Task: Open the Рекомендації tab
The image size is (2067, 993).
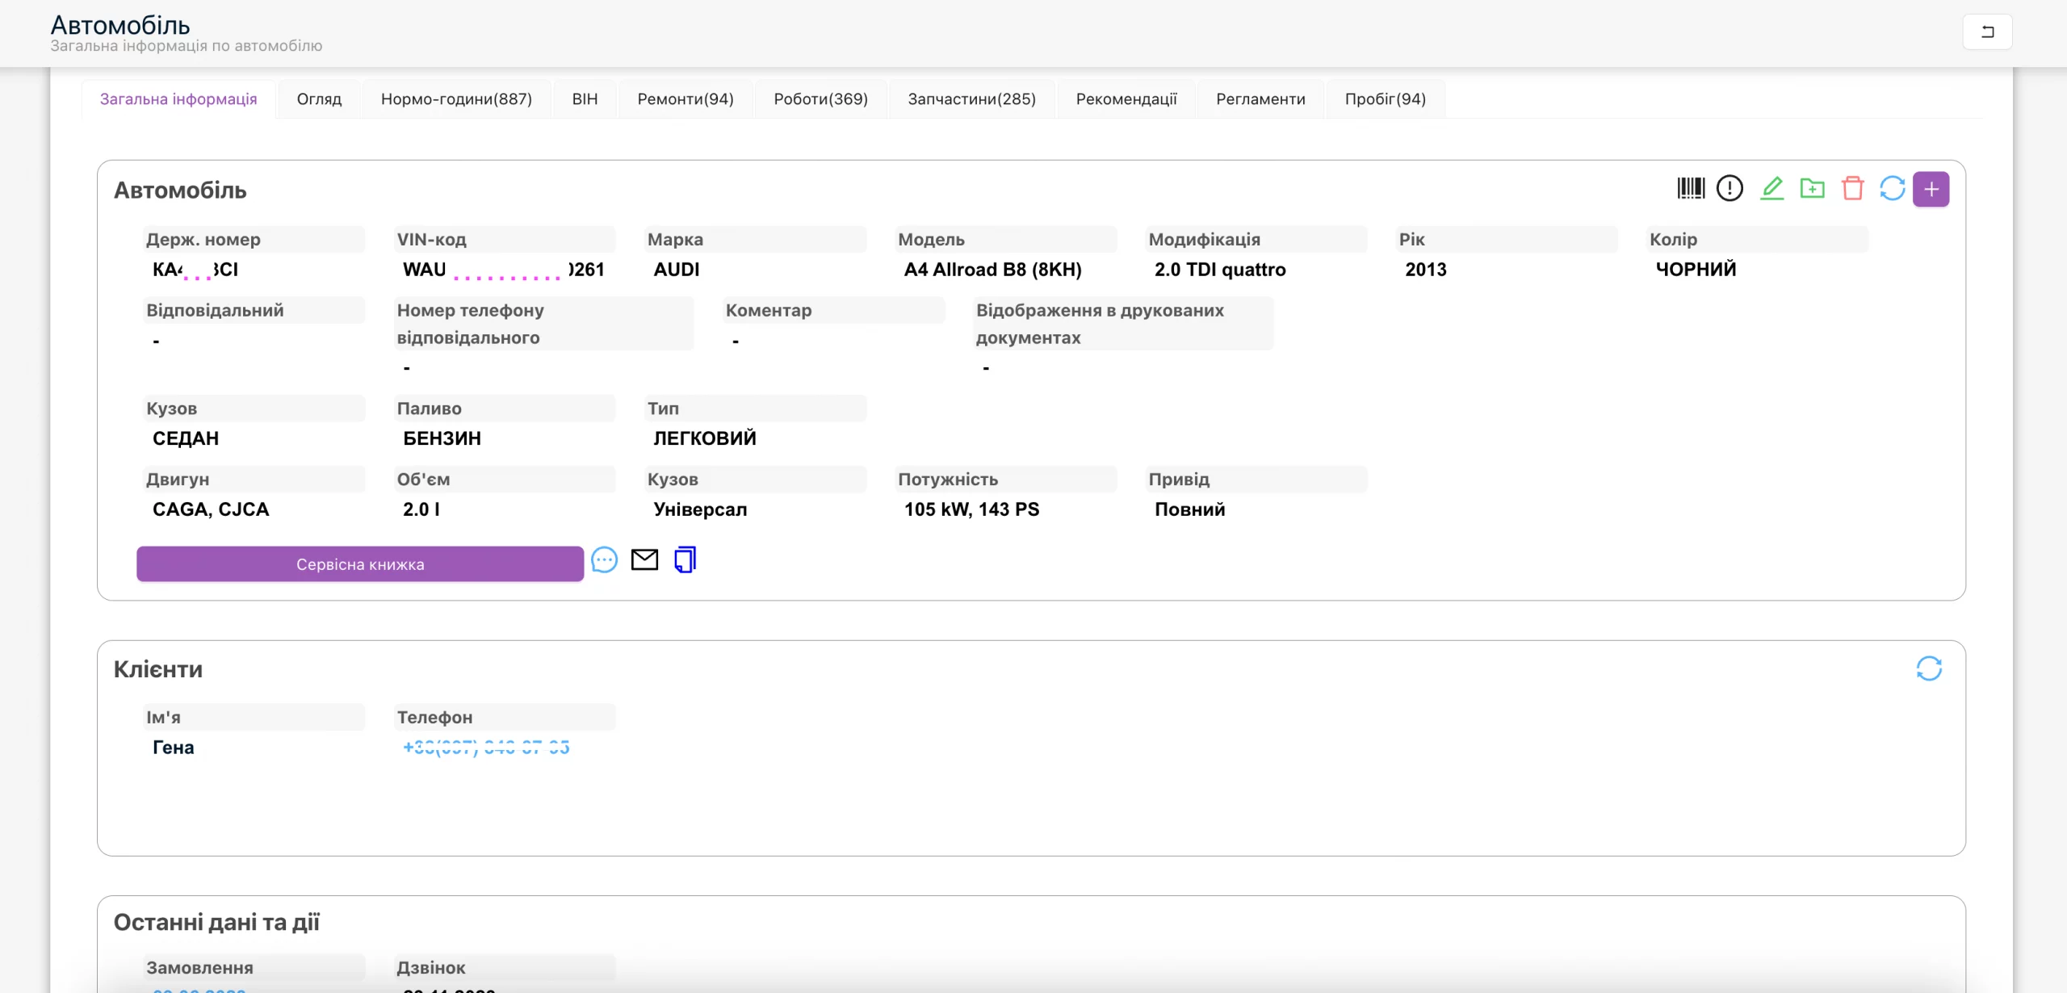Action: pos(1126,99)
